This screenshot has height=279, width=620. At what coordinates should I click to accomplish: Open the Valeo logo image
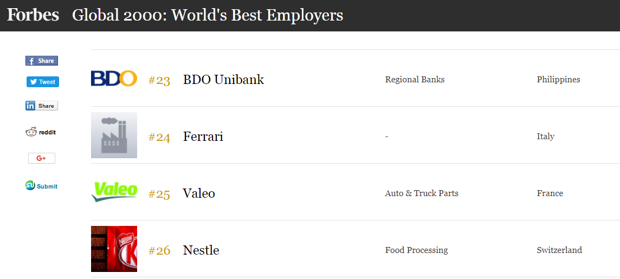click(x=114, y=192)
